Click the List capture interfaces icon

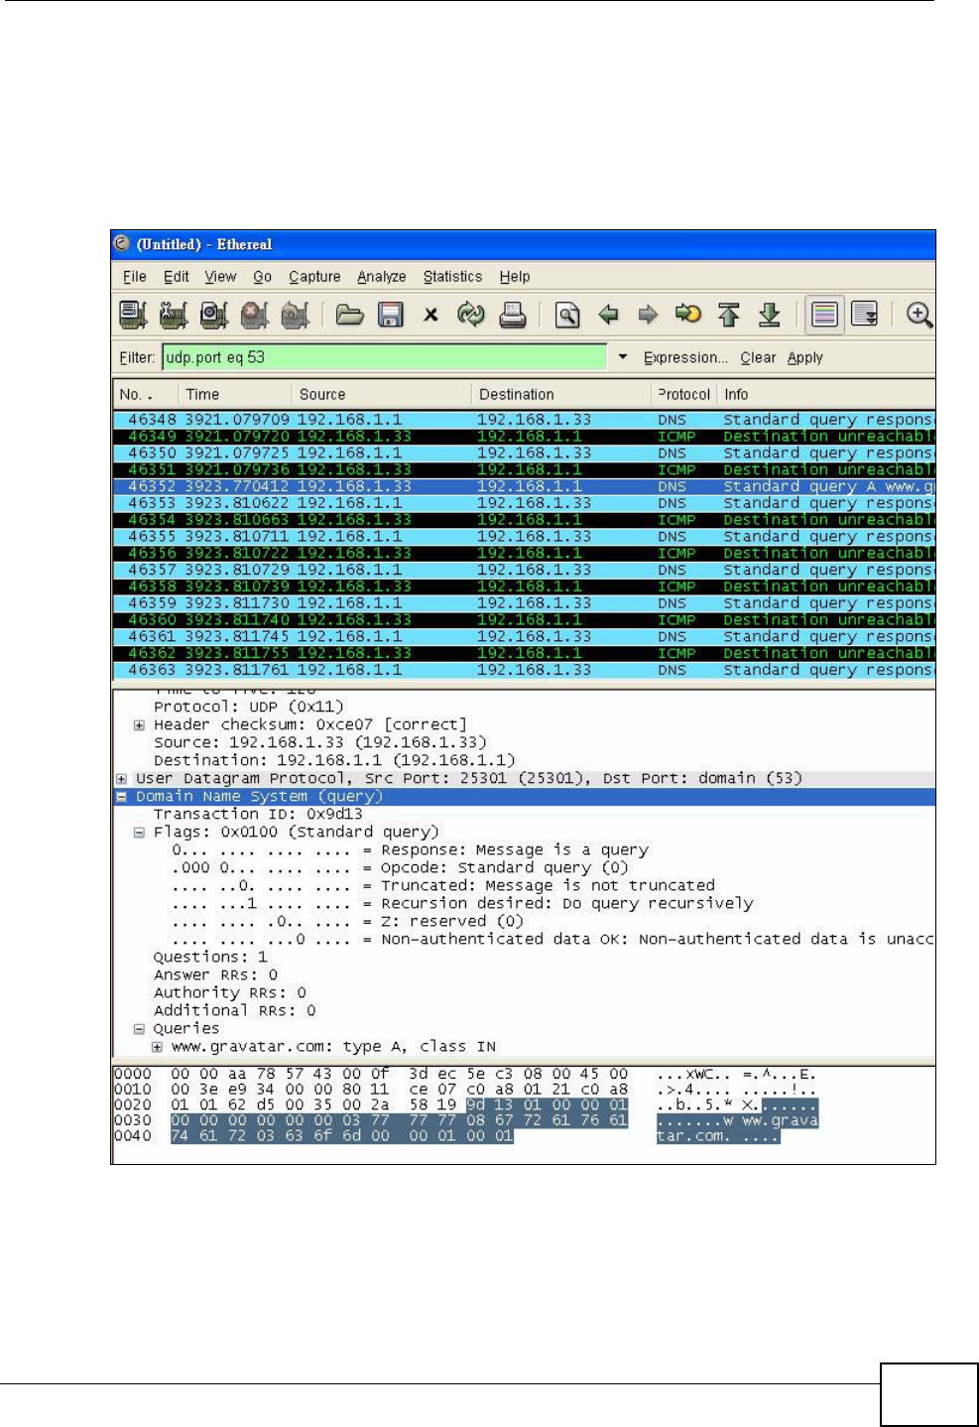(133, 316)
